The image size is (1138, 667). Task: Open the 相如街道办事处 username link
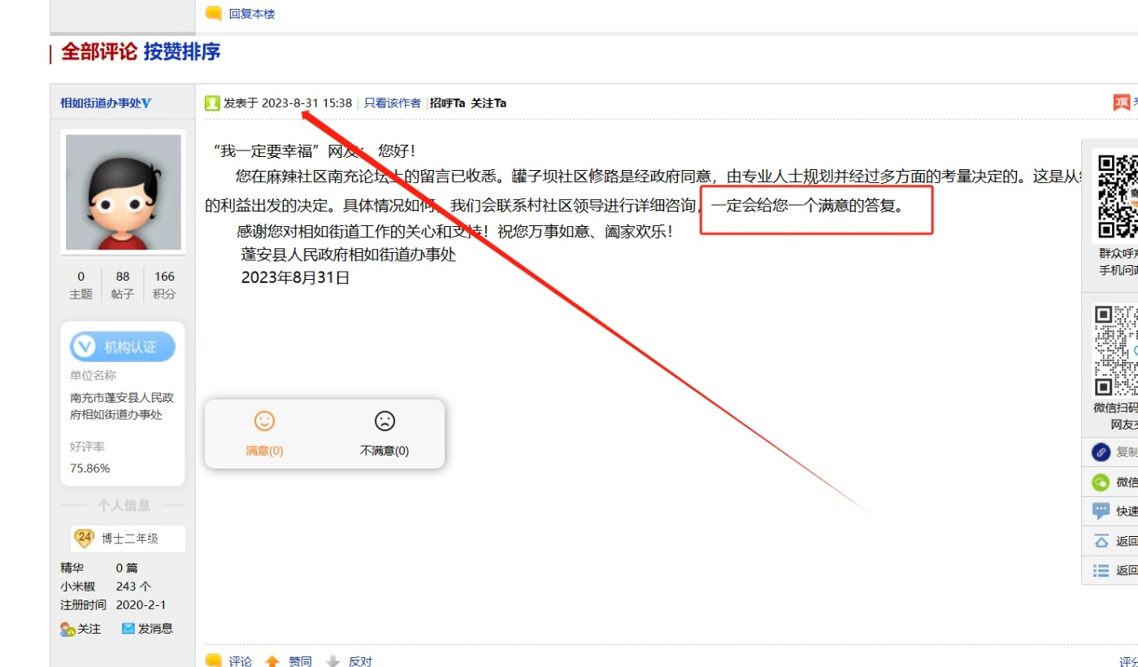[x=105, y=103]
